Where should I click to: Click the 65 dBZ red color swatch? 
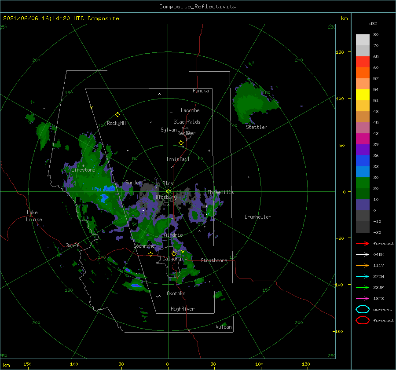tap(363, 62)
